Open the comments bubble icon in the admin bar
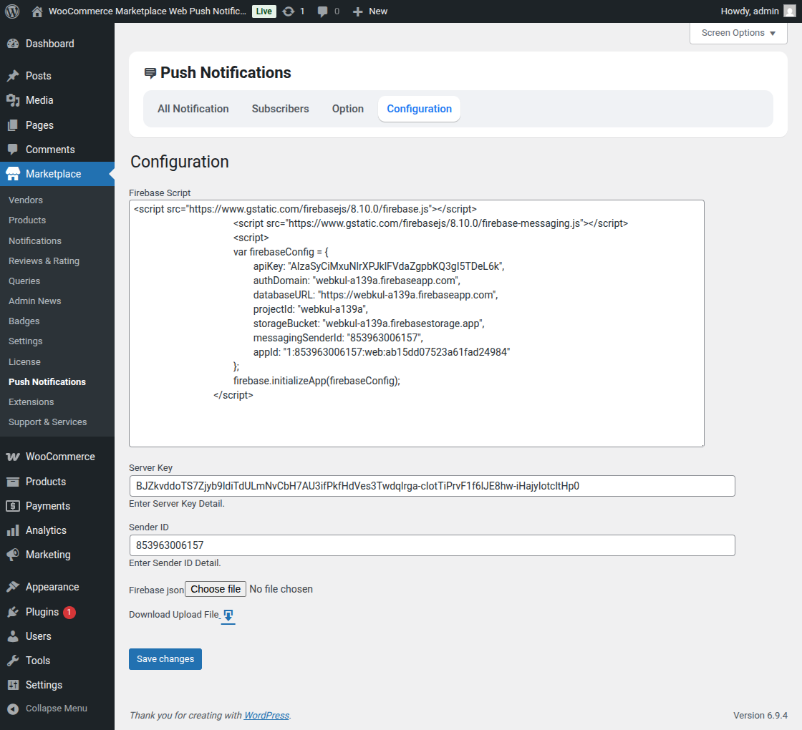The image size is (802, 730). click(323, 11)
